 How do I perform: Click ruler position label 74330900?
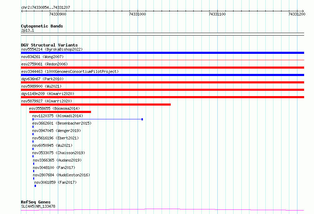pos(58,14)
